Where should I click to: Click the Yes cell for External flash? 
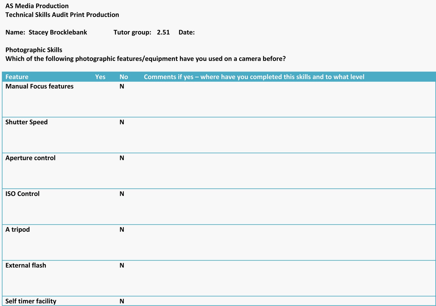(x=105, y=278)
